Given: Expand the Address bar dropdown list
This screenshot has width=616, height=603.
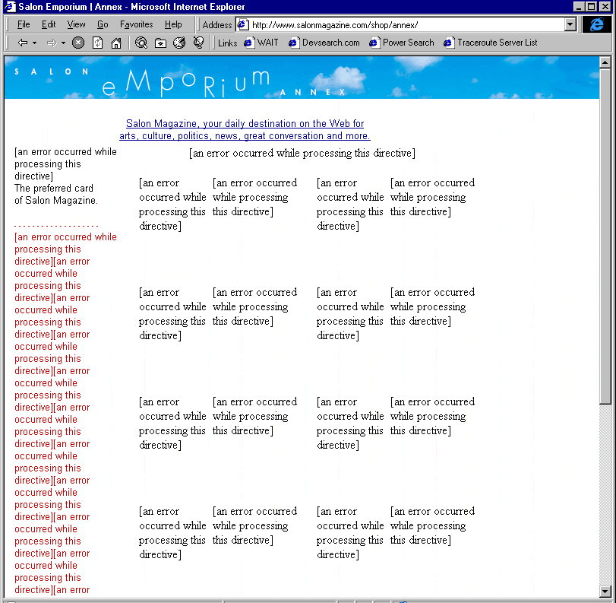Looking at the screenshot, I should pyautogui.click(x=570, y=25).
